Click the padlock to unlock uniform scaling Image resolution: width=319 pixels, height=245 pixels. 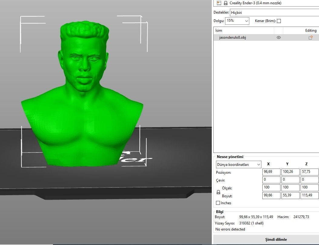(218, 192)
